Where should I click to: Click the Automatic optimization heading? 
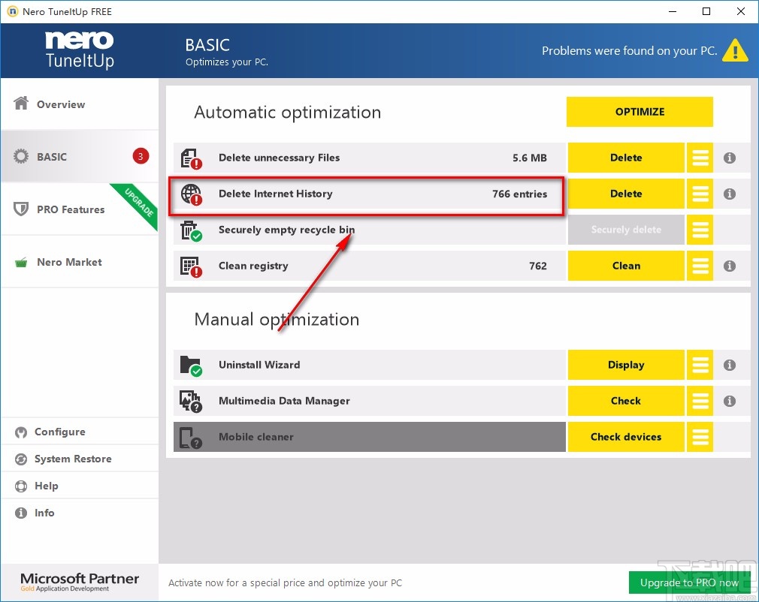(x=288, y=113)
